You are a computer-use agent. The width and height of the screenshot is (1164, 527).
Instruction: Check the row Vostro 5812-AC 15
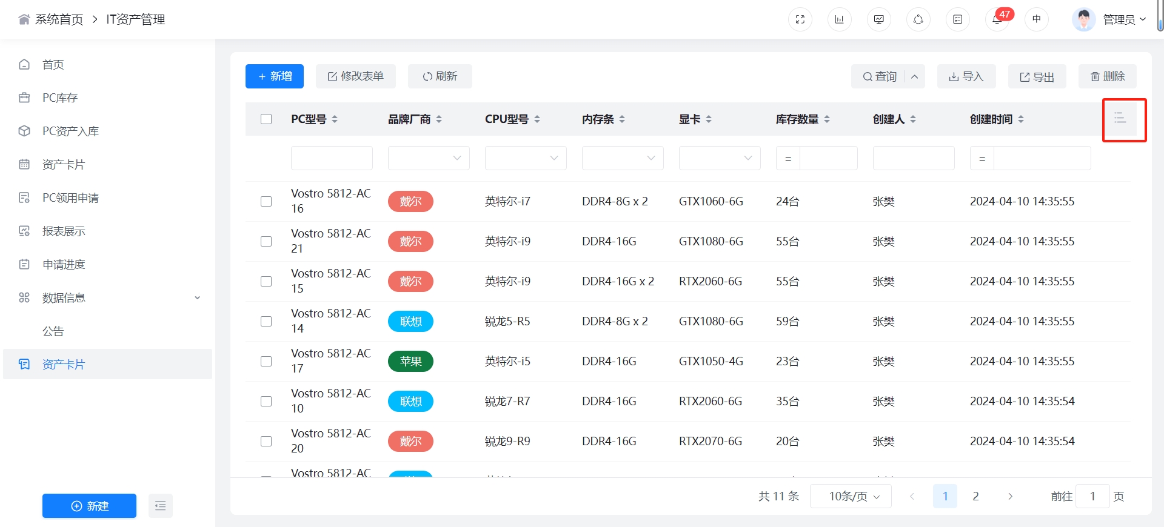(x=266, y=281)
